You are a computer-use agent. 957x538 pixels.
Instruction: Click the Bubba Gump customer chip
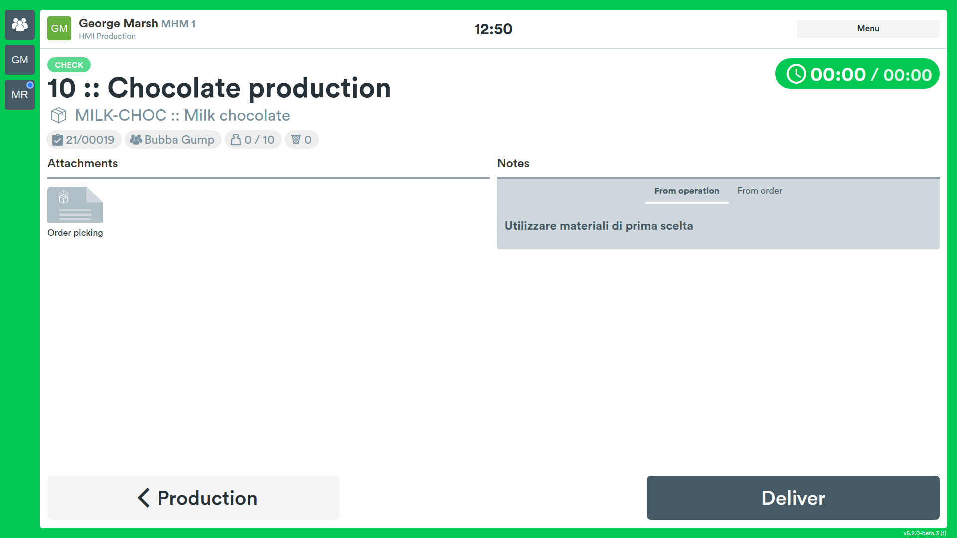click(172, 140)
